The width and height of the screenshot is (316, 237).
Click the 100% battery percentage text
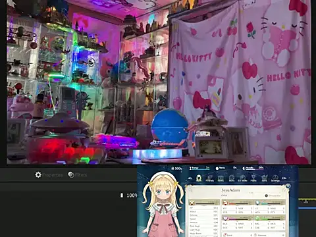pyautogui.click(x=132, y=196)
